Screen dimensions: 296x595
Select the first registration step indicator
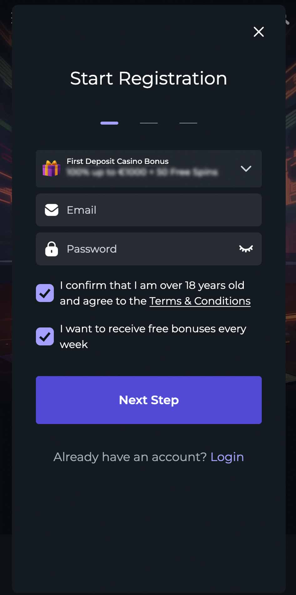click(109, 123)
